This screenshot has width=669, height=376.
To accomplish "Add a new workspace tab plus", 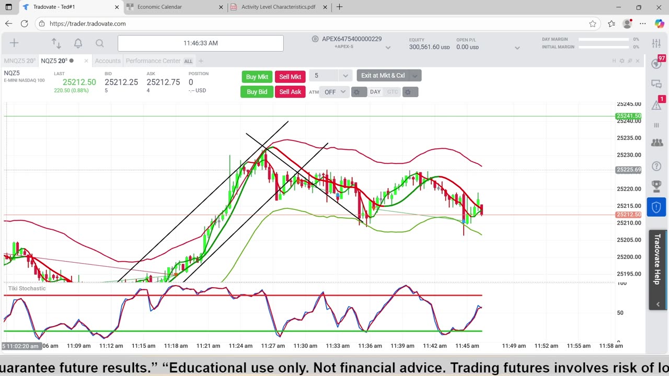I will coord(201,61).
